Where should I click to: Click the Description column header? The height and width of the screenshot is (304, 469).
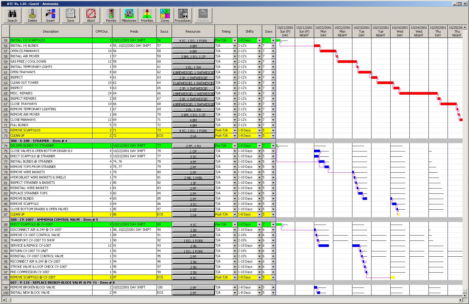tap(51, 31)
